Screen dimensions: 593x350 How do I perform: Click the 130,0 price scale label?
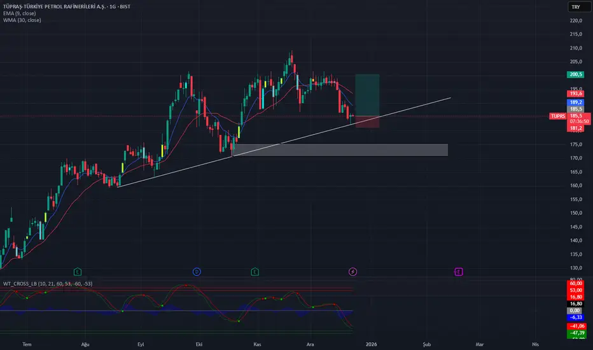[x=576, y=268]
